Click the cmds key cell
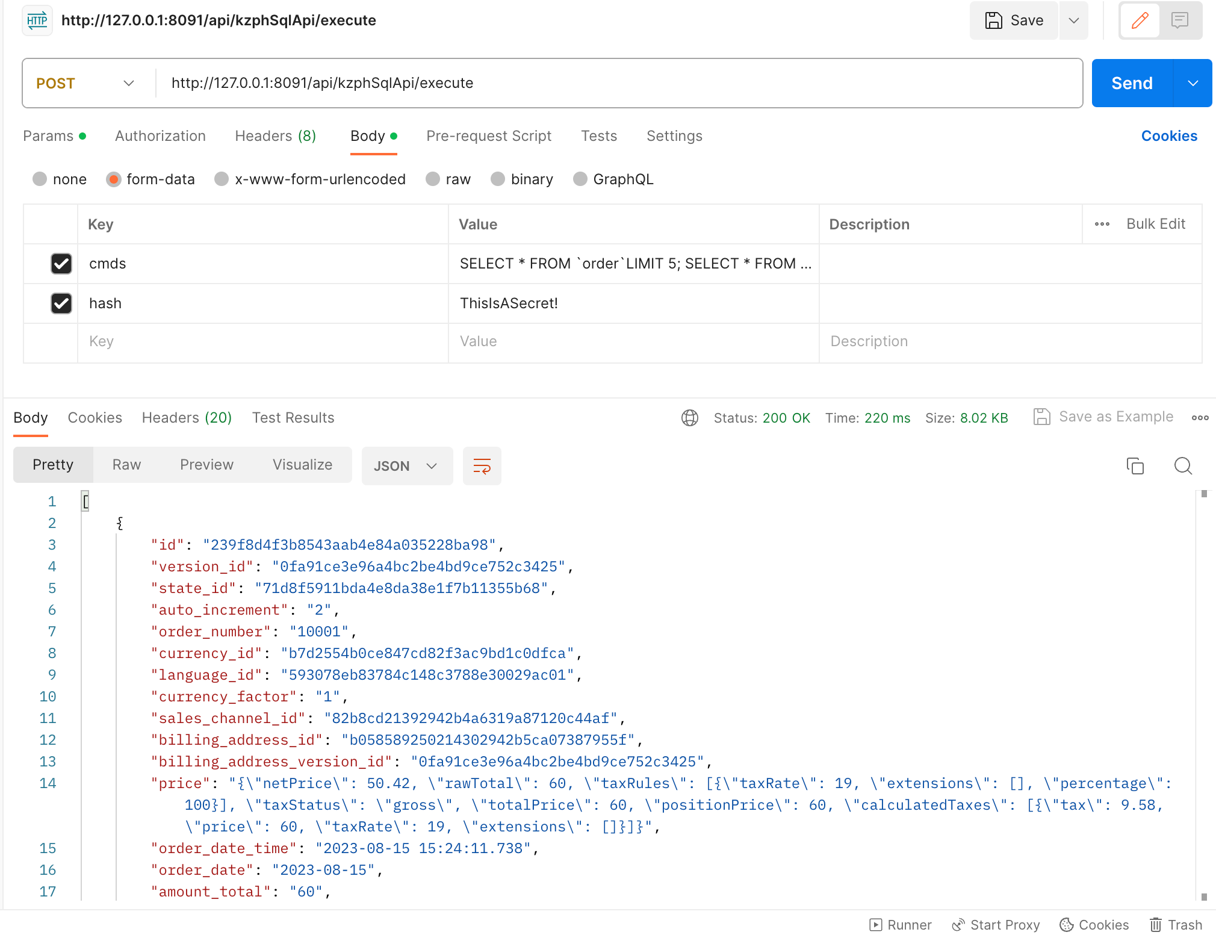The height and width of the screenshot is (938, 1216). [x=263, y=264]
